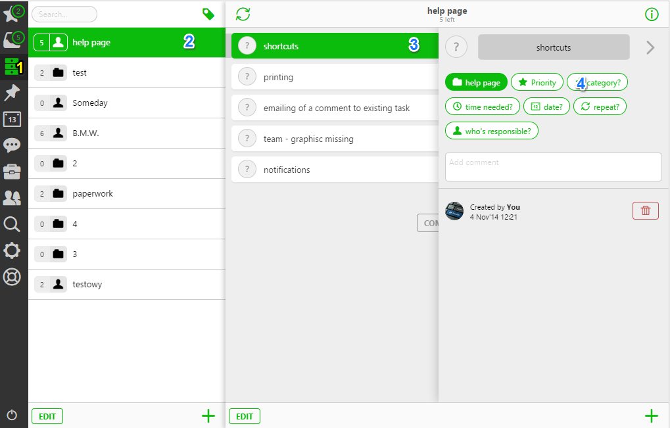The image size is (670, 428).
Task: Open the team people icon in sidebar
Action: [12, 197]
